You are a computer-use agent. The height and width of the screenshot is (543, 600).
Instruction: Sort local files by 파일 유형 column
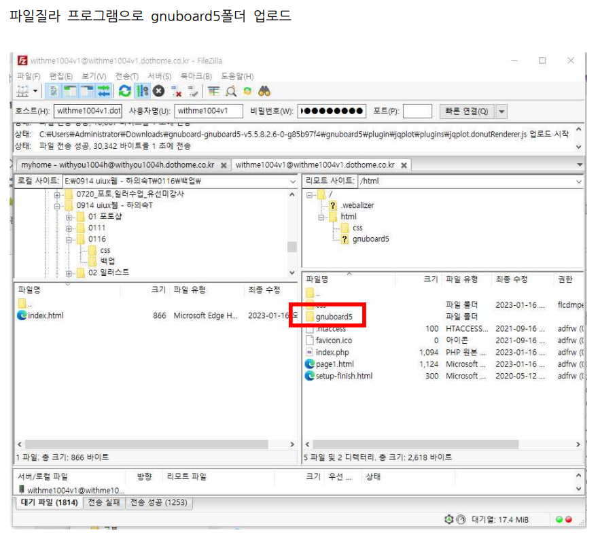click(x=207, y=290)
